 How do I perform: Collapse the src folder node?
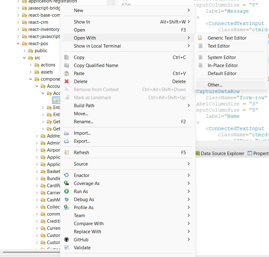coord(24,58)
